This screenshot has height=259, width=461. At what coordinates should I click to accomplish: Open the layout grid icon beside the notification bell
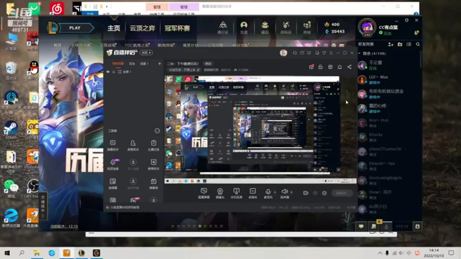pyautogui.click(x=330, y=67)
